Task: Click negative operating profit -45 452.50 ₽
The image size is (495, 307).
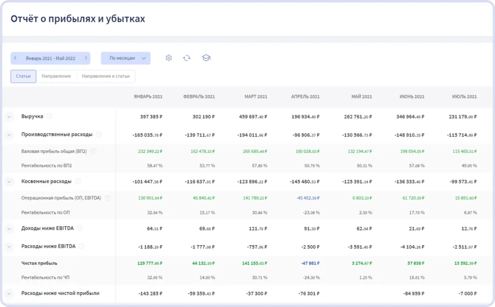Action: coord(308,198)
